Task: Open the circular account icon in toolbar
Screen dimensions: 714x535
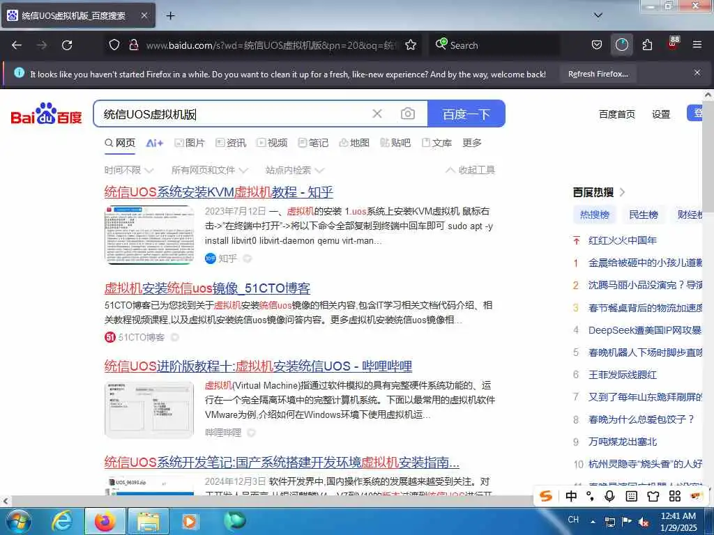Action: tap(621, 45)
